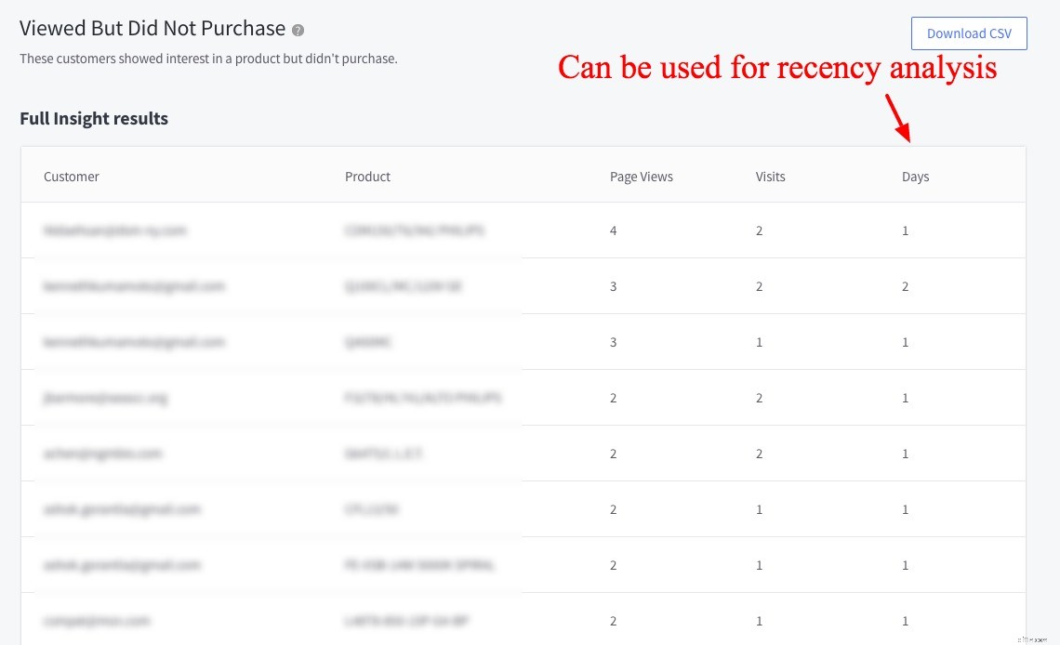Screen dimensions: 1060x645
Task: Click the customer email in the third row
Action: [x=133, y=342]
